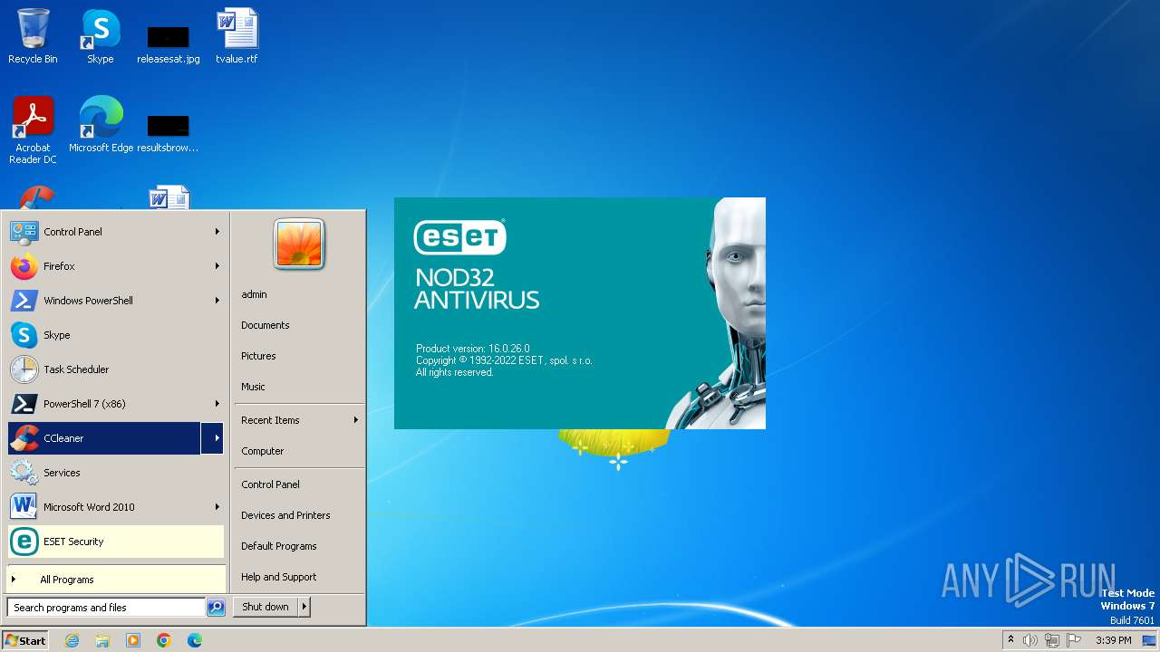Screen dimensions: 1160x652
Task: Click Services gear icon in Start menu
Action: pyautogui.click(x=24, y=473)
